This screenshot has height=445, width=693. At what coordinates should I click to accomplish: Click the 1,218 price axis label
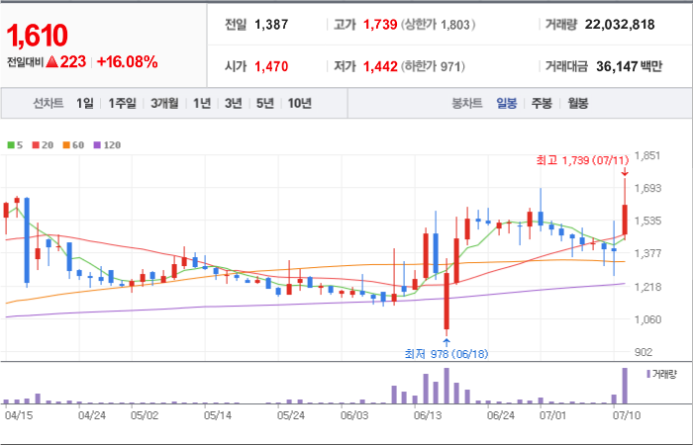647,287
